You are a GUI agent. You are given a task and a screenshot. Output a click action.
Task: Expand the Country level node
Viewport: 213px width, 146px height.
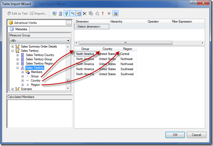(22, 81)
